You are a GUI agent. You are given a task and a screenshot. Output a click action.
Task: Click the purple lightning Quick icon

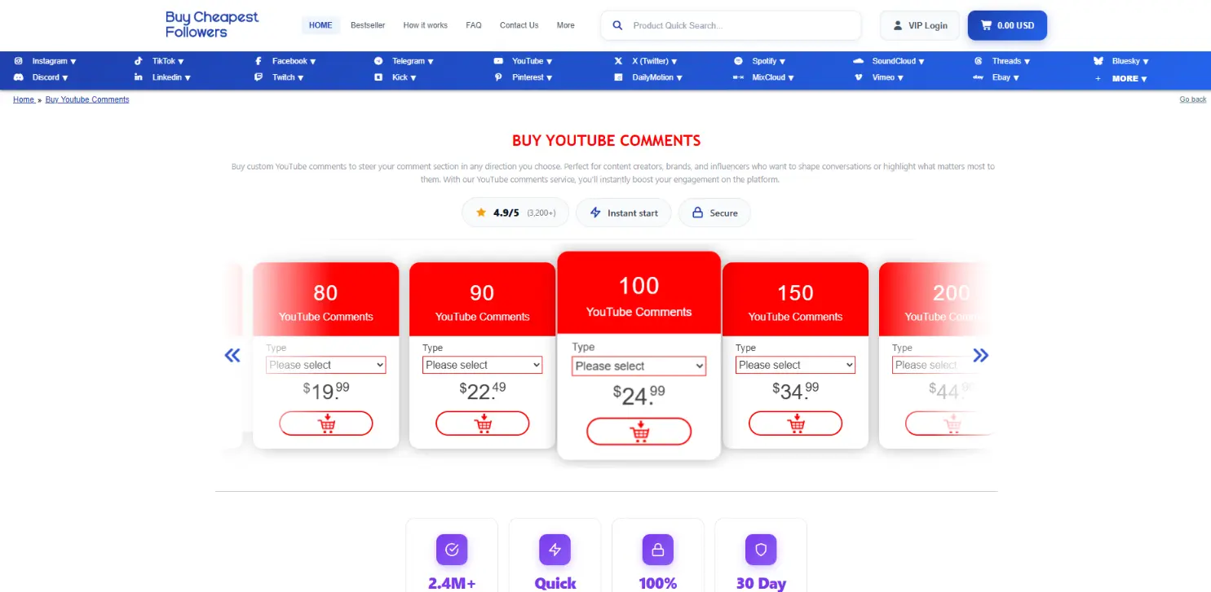pos(555,550)
